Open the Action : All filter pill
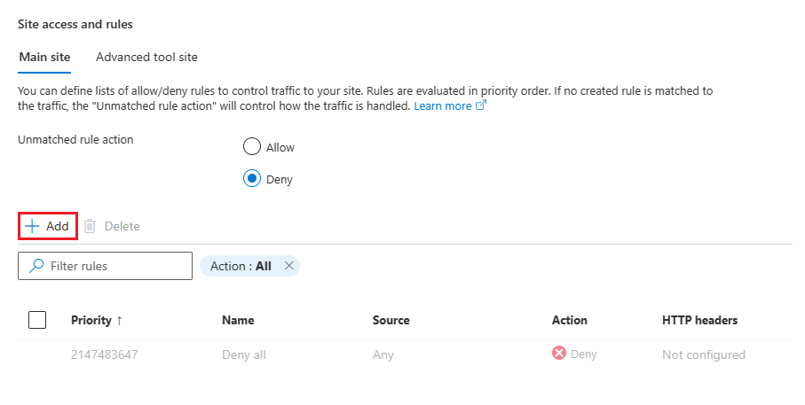The image size is (805, 405). 241,266
